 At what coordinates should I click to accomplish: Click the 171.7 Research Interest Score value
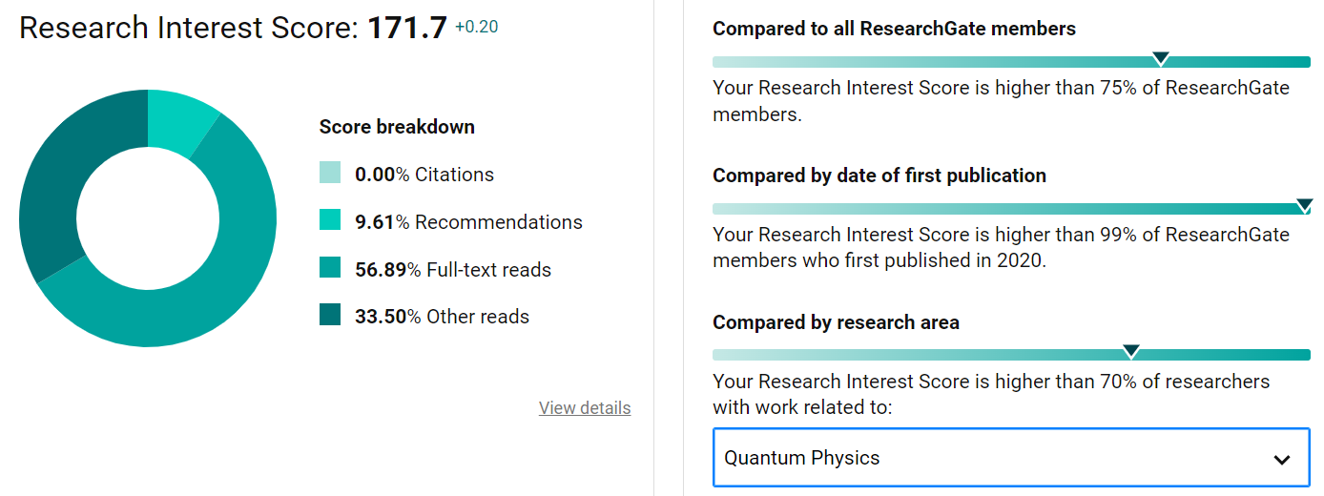tap(406, 28)
